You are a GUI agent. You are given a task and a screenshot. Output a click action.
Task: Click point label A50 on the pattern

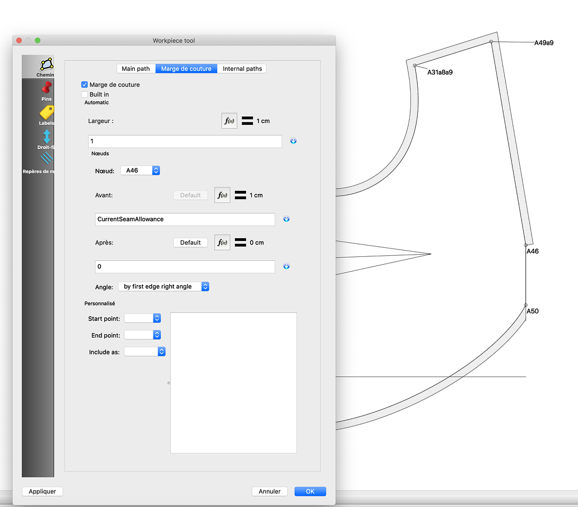[532, 311]
